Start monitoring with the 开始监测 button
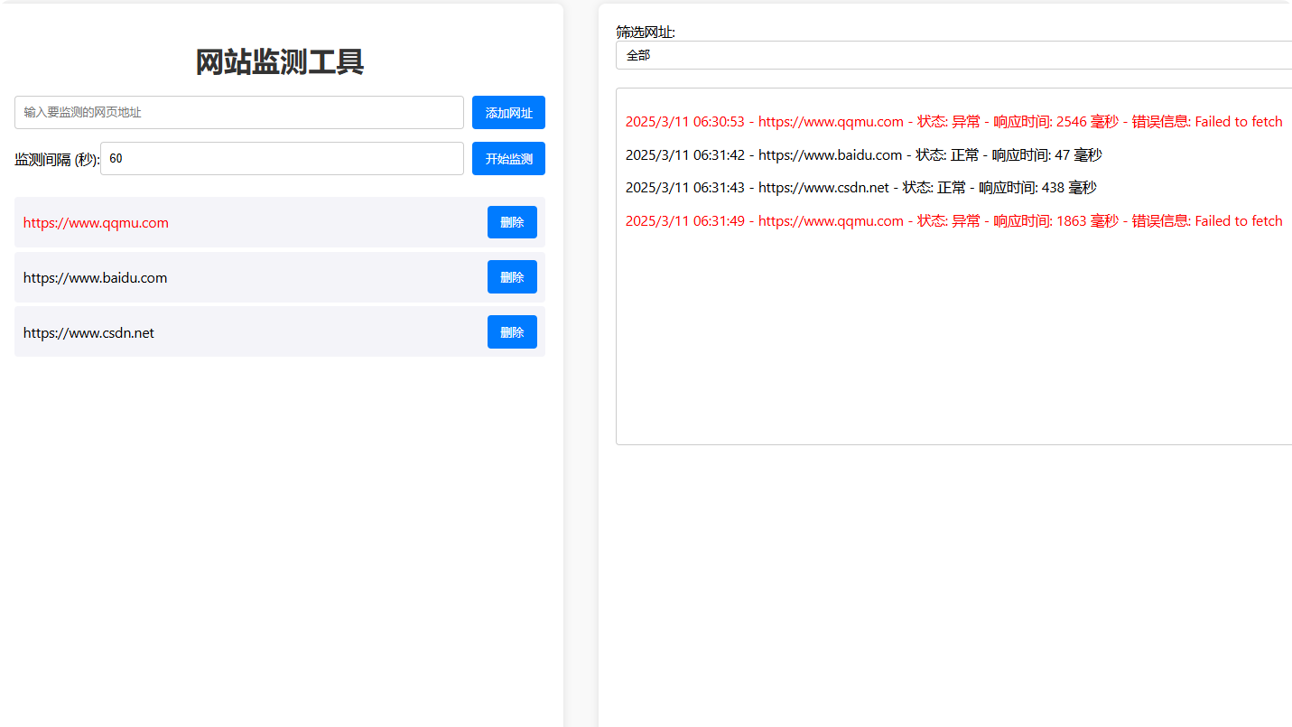 (508, 159)
